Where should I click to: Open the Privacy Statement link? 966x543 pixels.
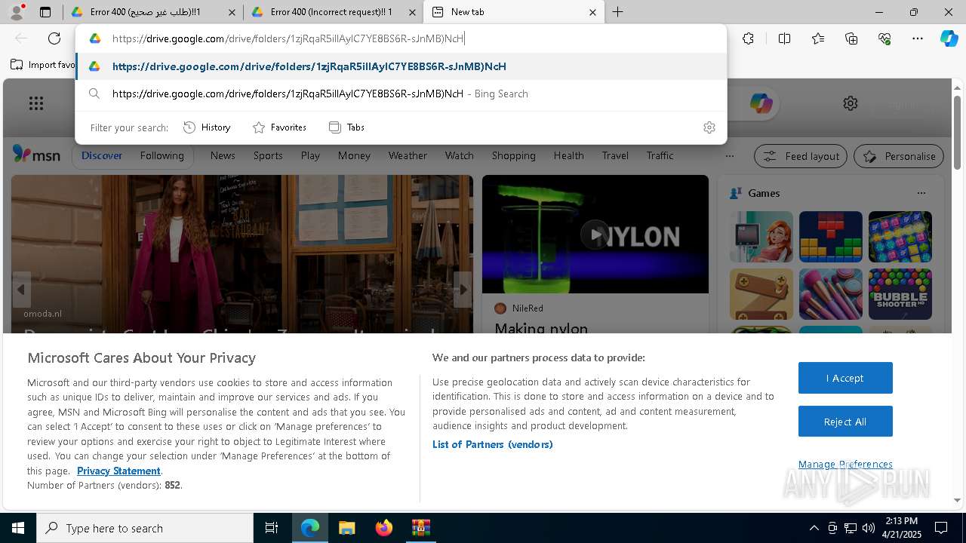[118, 471]
